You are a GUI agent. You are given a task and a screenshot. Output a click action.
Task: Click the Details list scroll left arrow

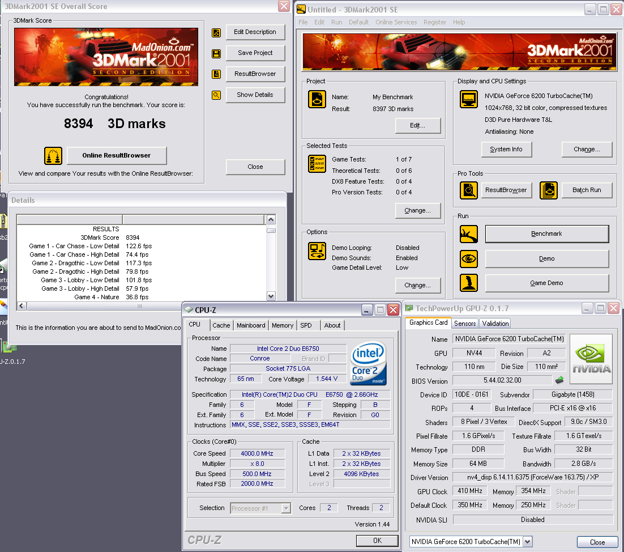tap(22, 306)
